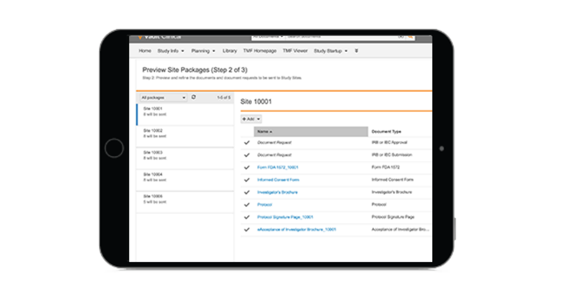
Task: Click the more tabs double-chevron icon
Action: (356, 51)
